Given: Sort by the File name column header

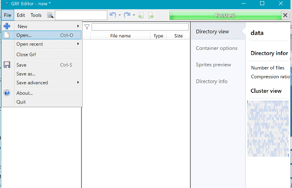Looking at the screenshot, I should coord(120,36).
